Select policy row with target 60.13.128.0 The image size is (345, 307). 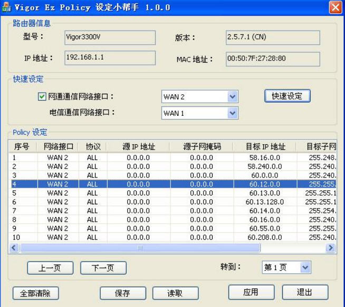click(x=174, y=202)
